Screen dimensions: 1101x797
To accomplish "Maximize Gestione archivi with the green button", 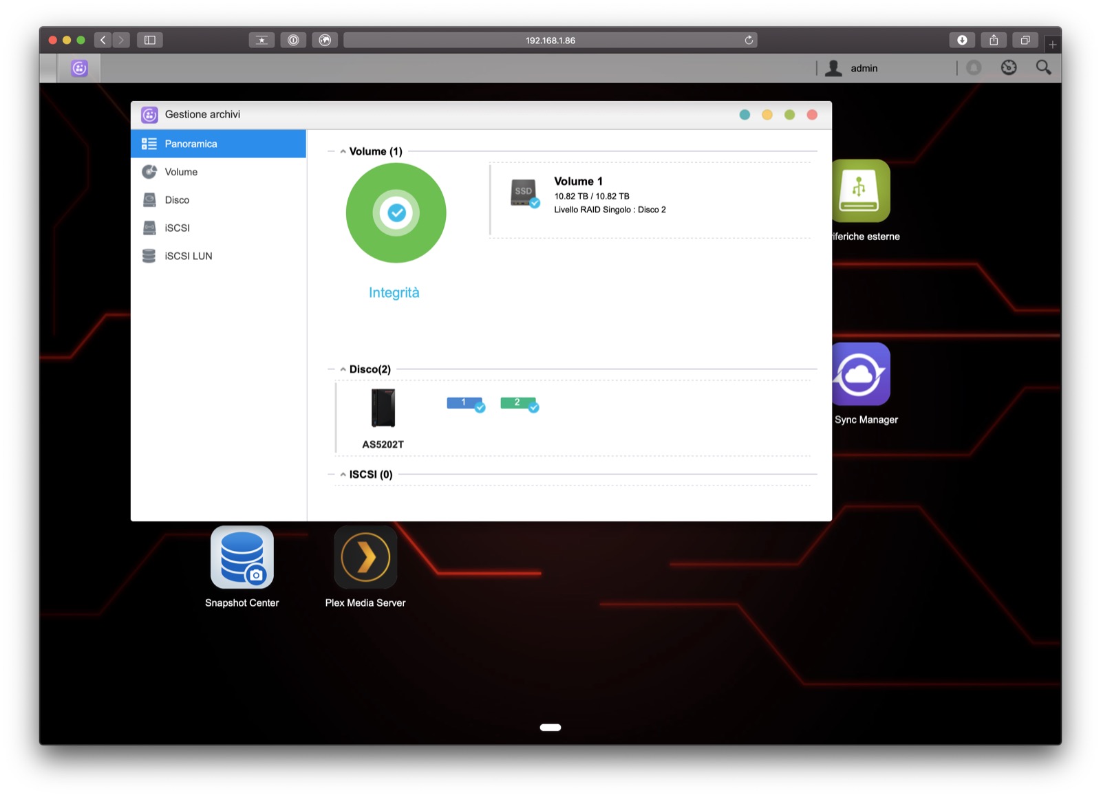I will pos(789,115).
